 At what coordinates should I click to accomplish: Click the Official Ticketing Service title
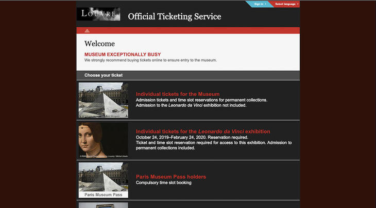174,16
